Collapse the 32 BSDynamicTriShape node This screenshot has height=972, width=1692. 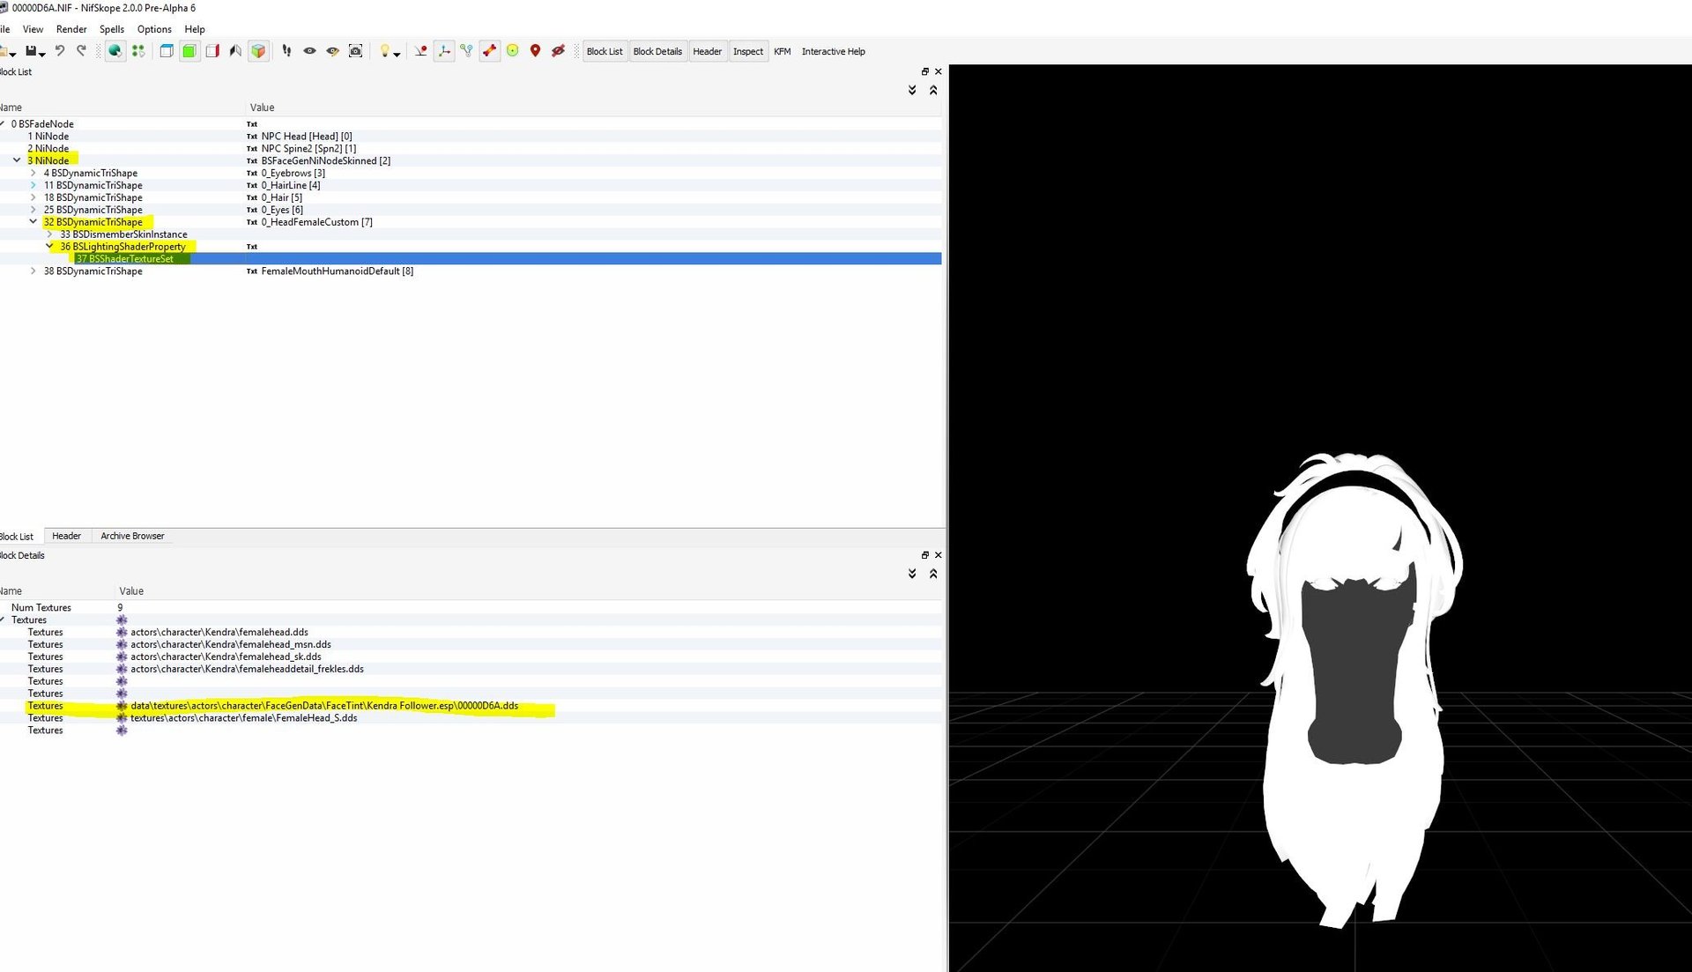[33, 222]
